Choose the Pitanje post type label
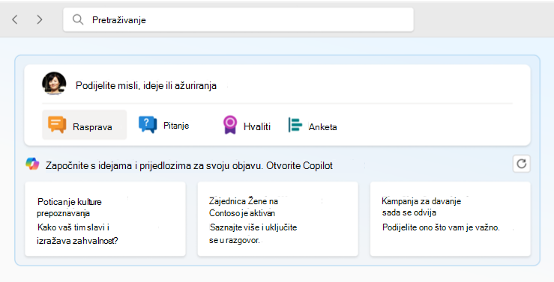The width and height of the screenshot is (554, 282). 176,126
